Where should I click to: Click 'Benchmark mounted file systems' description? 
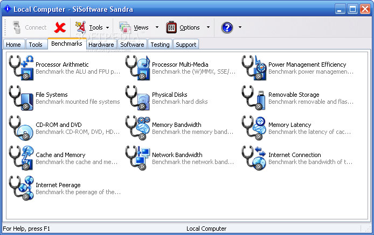[78, 102]
